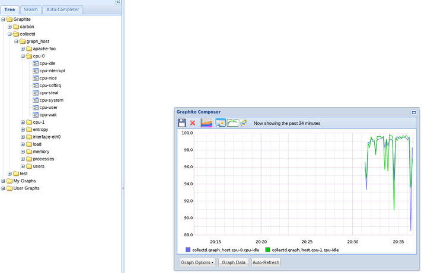Expand the cpu-1 folder
The image size is (424, 273).
(23, 123)
